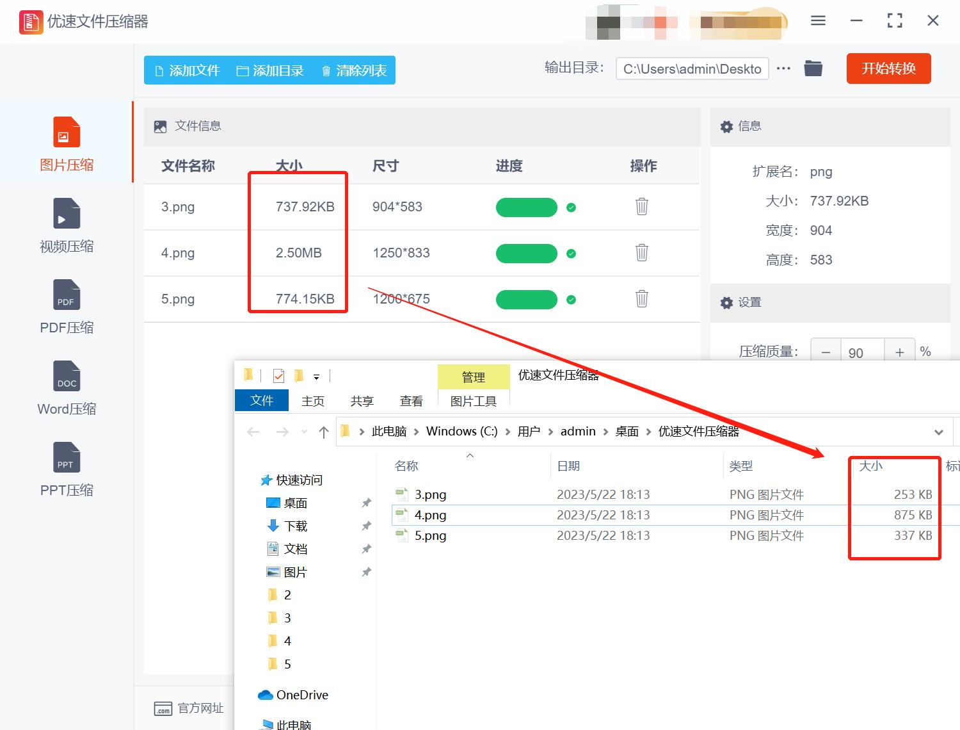Open the 官方网址 official website link
The image size is (960, 730).
189,708
